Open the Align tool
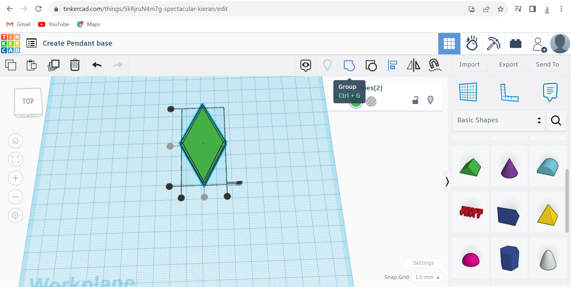 [393, 65]
